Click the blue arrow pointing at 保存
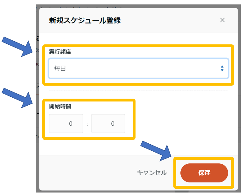Image resolution: width=244 pixels, height=196 pixels. pos(156,150)
